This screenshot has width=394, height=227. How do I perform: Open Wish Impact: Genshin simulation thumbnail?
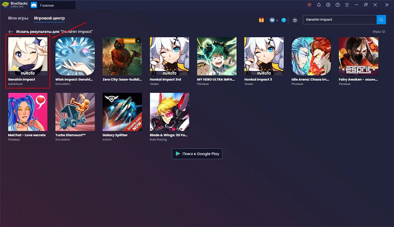(75, 56)
